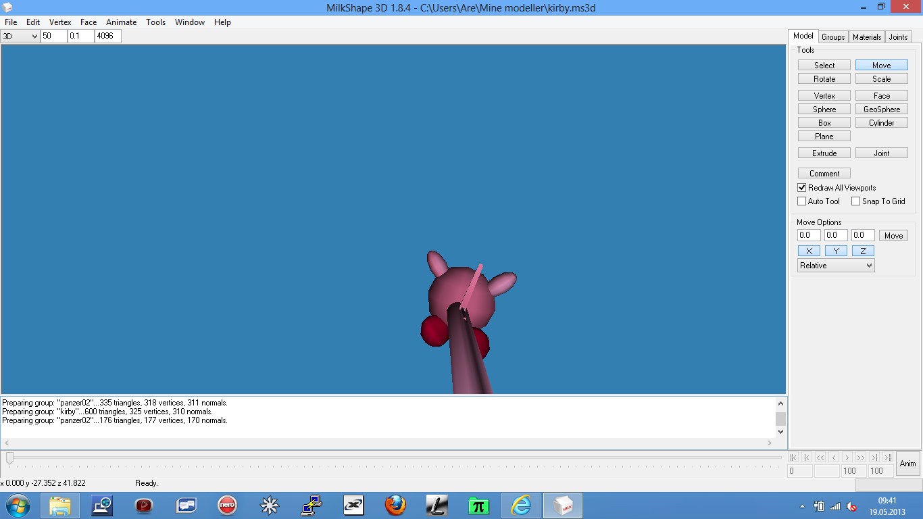The image size is (923, 519).
Task: Click the animation timeline slider handle
Action: [x=9, y=458]
